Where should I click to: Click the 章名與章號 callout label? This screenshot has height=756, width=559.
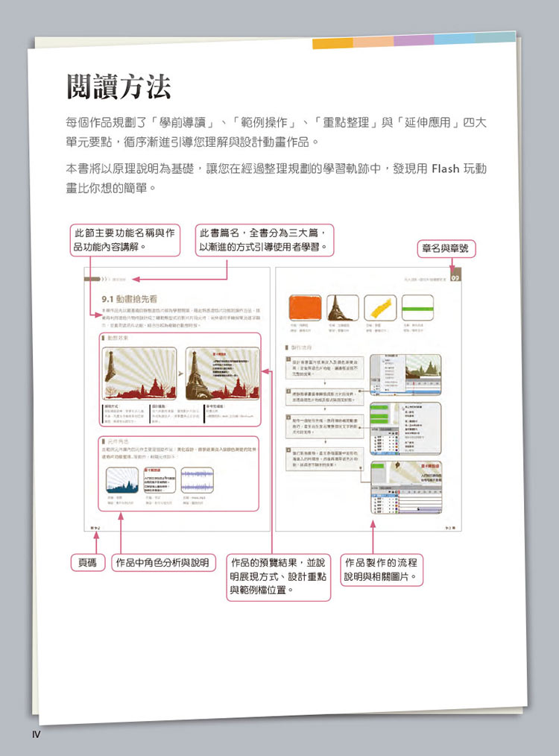[446, 249]
